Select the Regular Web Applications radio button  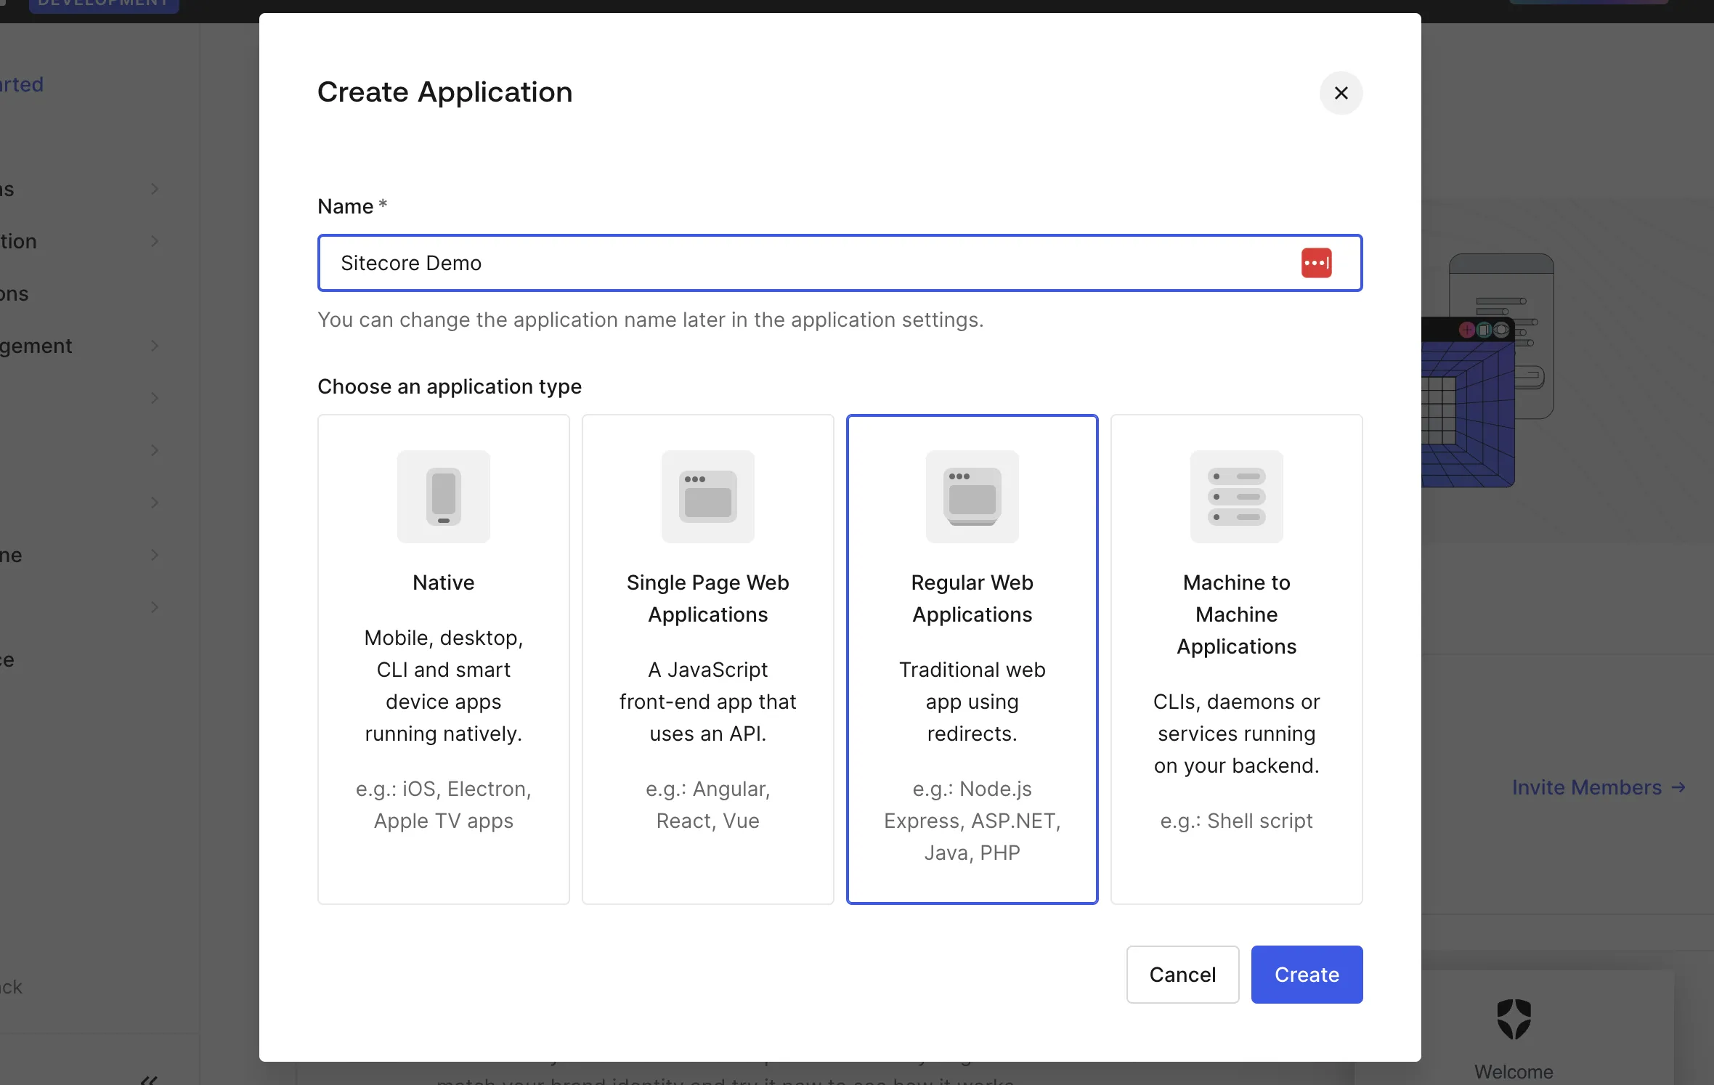972,658
